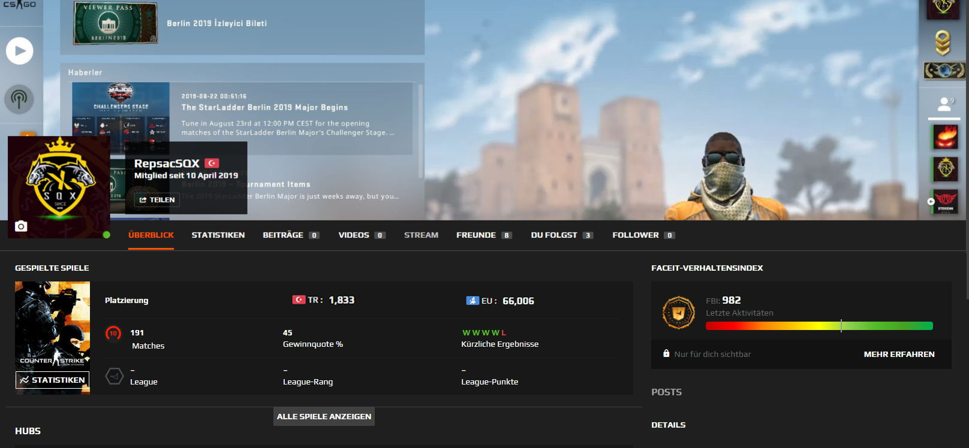The width and height of the screenshot is (969, 448).
Task: Click the camera icon on profile avatar
Action: point(21,226)
